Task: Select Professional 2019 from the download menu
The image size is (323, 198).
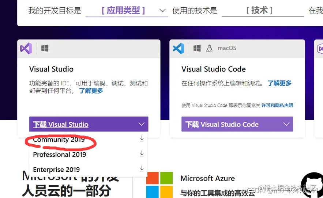Action: pyautogui.click(x=89, y=155)
